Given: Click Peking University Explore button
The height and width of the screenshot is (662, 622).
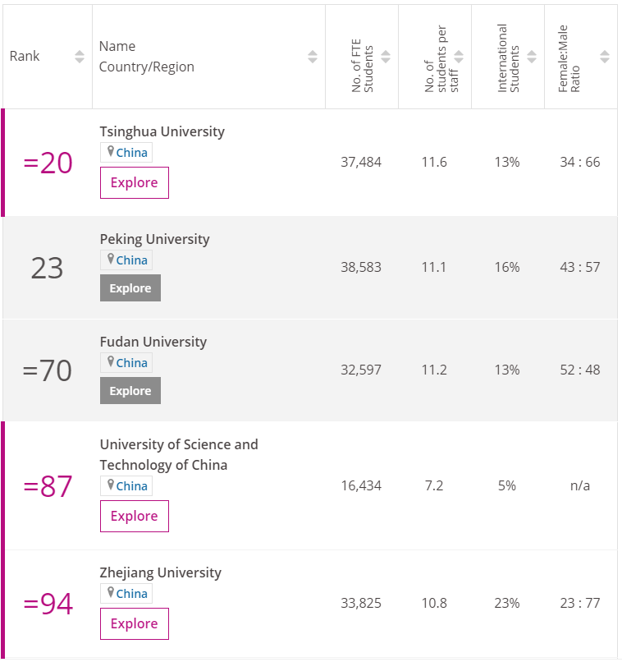Looking at the screenshot, I should [130, 288].
